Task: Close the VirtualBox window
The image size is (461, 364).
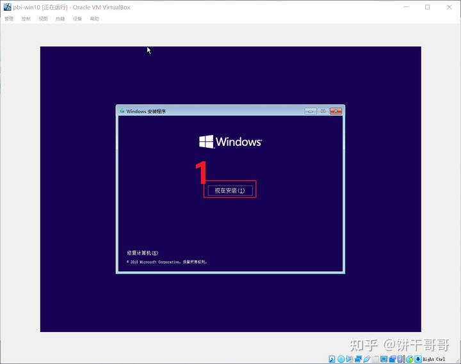Action: point(449,7)
